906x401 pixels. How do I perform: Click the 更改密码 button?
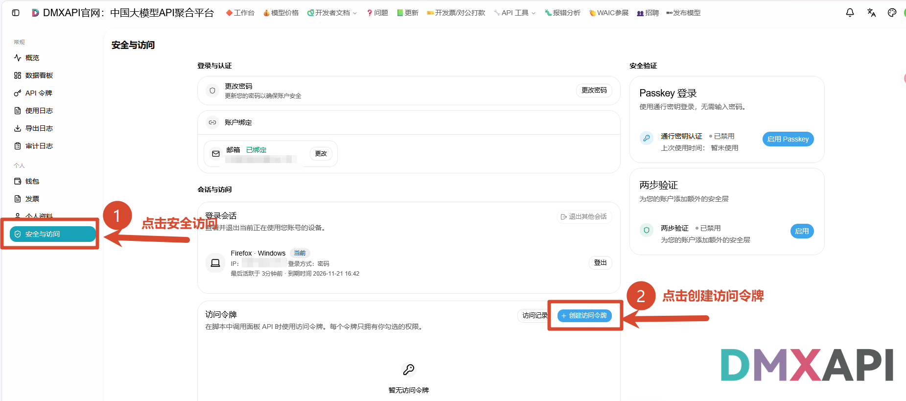(x=594, y=90)
